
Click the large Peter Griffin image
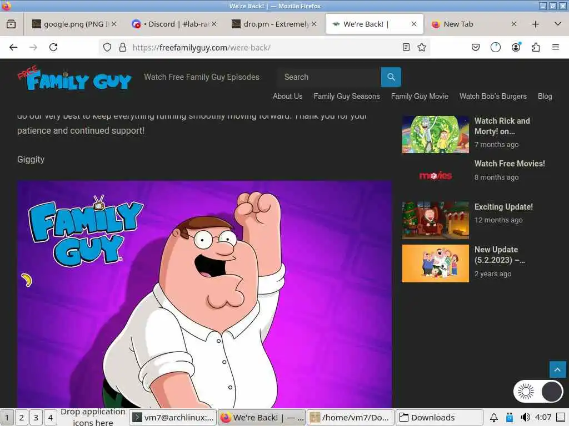coord(204,294)
